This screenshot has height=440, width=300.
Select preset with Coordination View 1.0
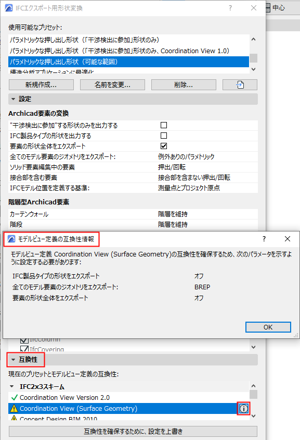pos(128,51)
